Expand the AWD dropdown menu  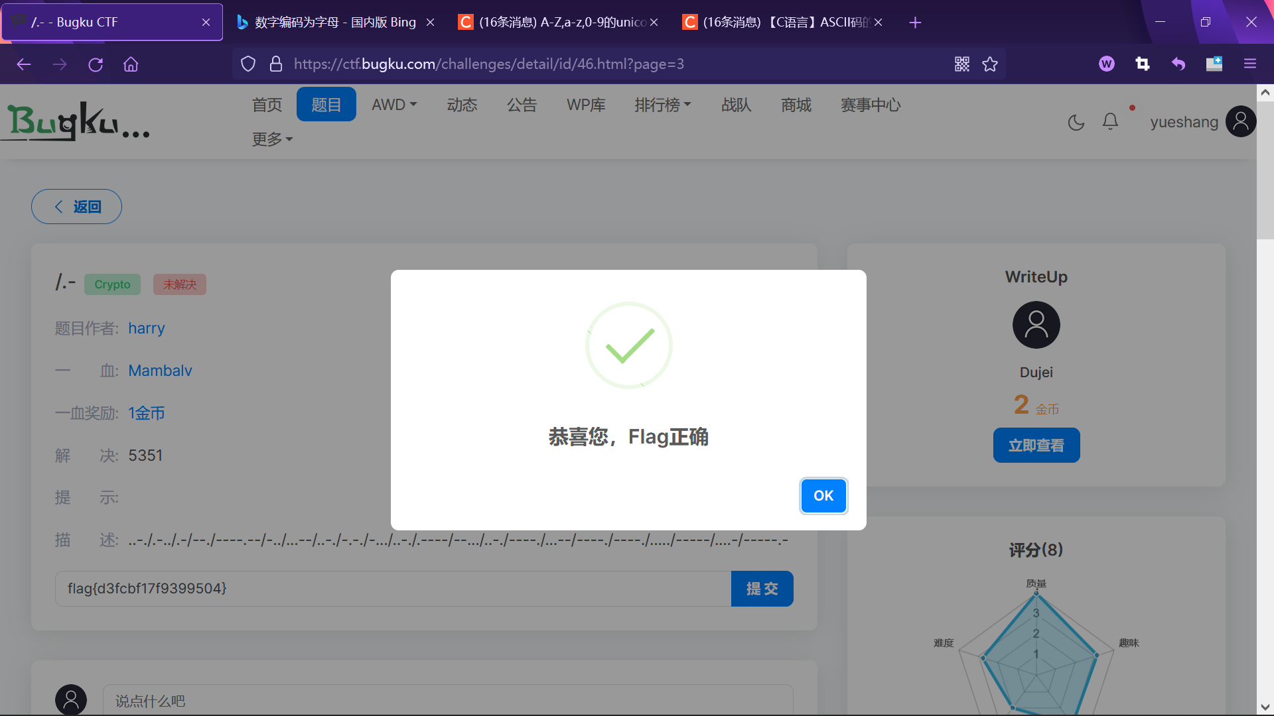point(394,105)
